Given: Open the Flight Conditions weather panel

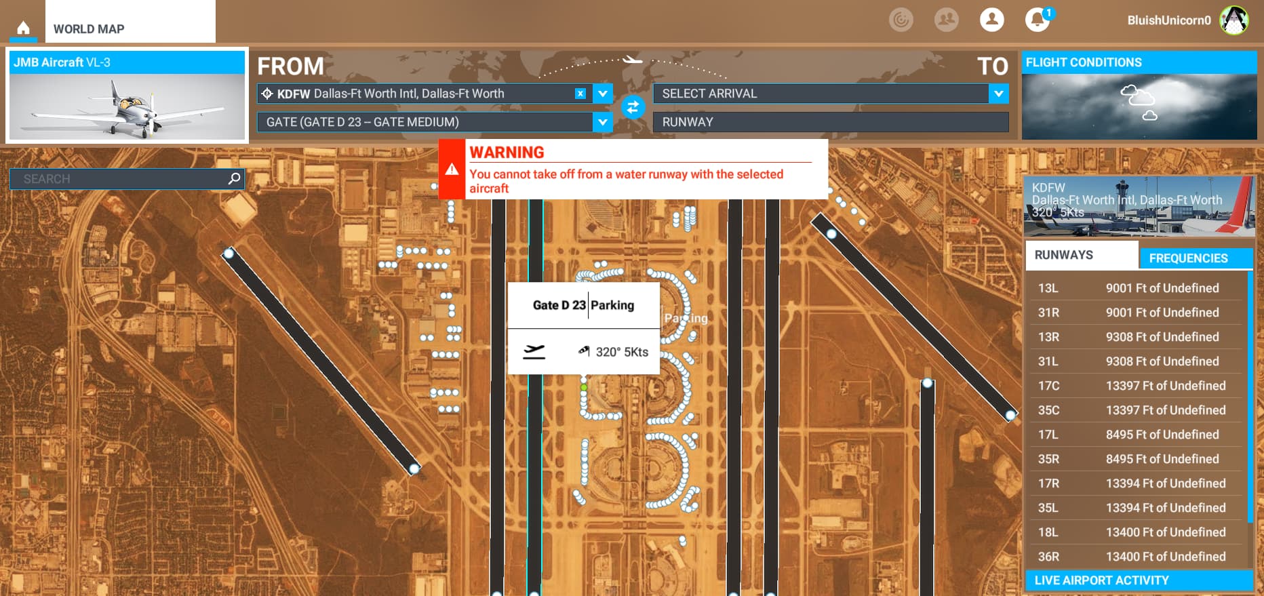Looking at the screenshot, I should pyautogui.click(x=1139, y=106).
